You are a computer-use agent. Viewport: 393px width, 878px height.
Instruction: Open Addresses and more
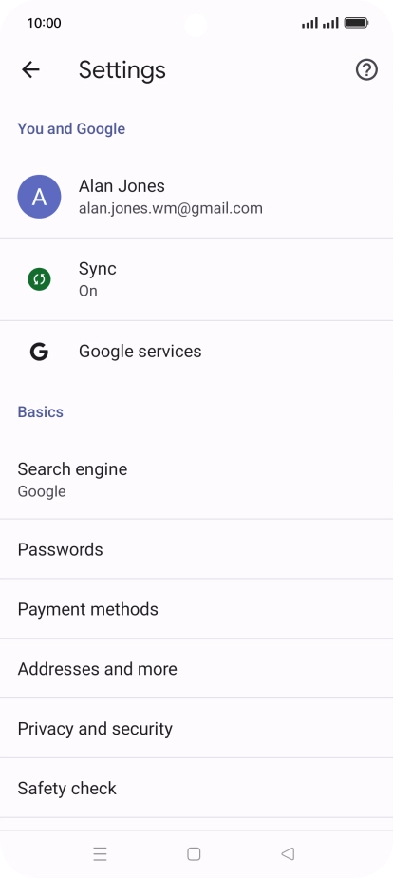[x=196, y=669]
